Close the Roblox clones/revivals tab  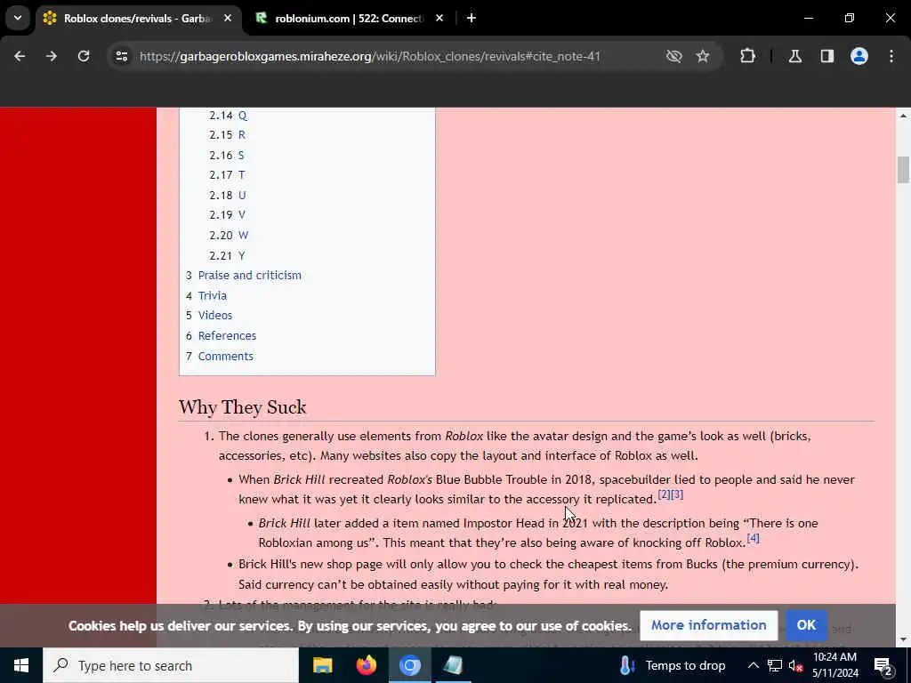coord(228,19)
